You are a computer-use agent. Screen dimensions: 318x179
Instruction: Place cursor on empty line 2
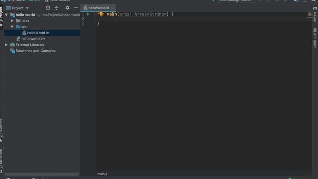tap(203, 19)
